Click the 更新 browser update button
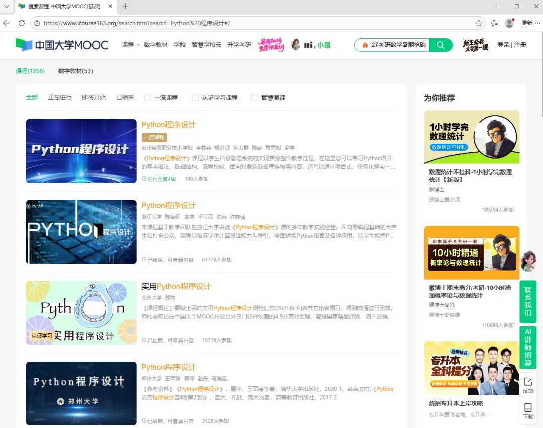 [x=527, y=23]
